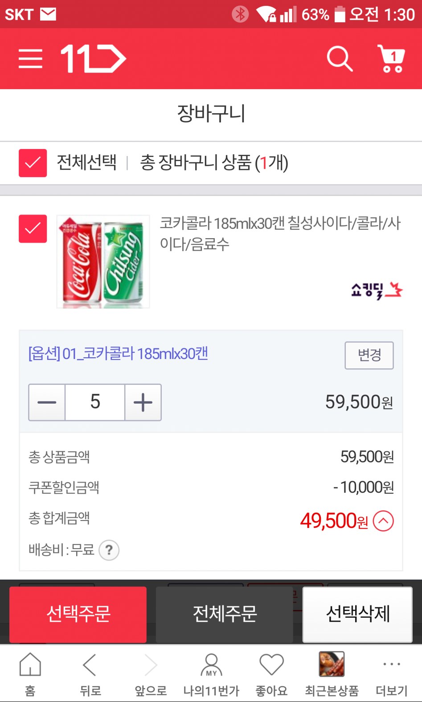
Task: Decrease quantity with minus button
Action: (x=47, y=402)
